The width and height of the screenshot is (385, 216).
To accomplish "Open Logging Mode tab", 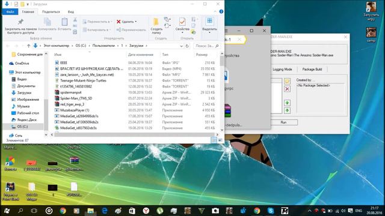I will 282,70.
